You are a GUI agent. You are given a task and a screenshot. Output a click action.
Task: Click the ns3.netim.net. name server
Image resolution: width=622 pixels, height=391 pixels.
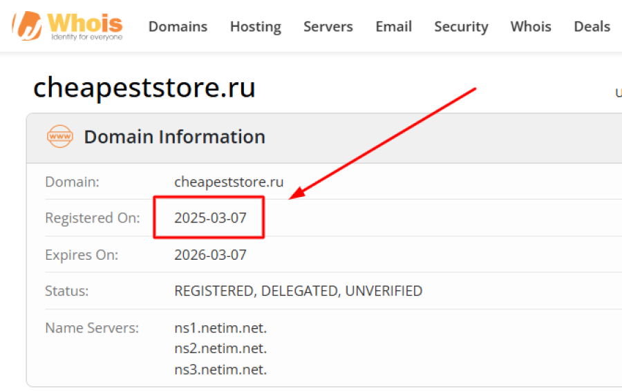coord(220,370)
